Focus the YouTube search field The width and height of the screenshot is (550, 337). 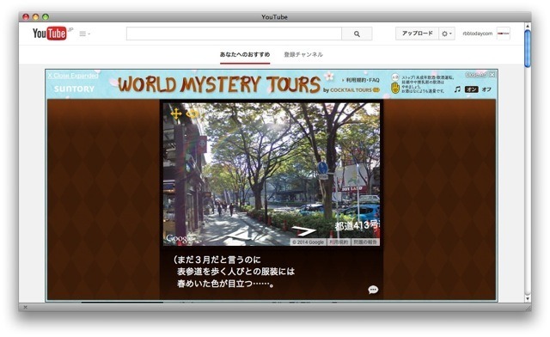coord(234,34)
